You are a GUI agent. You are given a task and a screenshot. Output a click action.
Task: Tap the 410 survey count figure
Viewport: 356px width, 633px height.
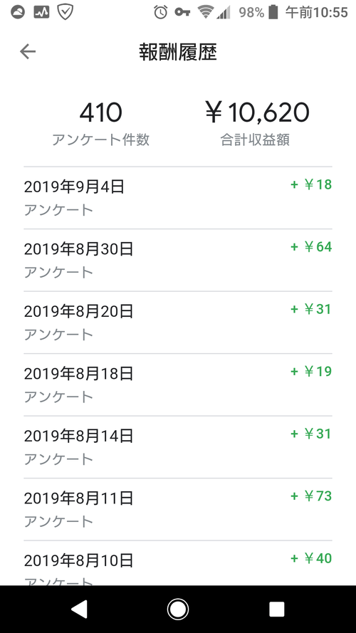[x=101, y=113]
